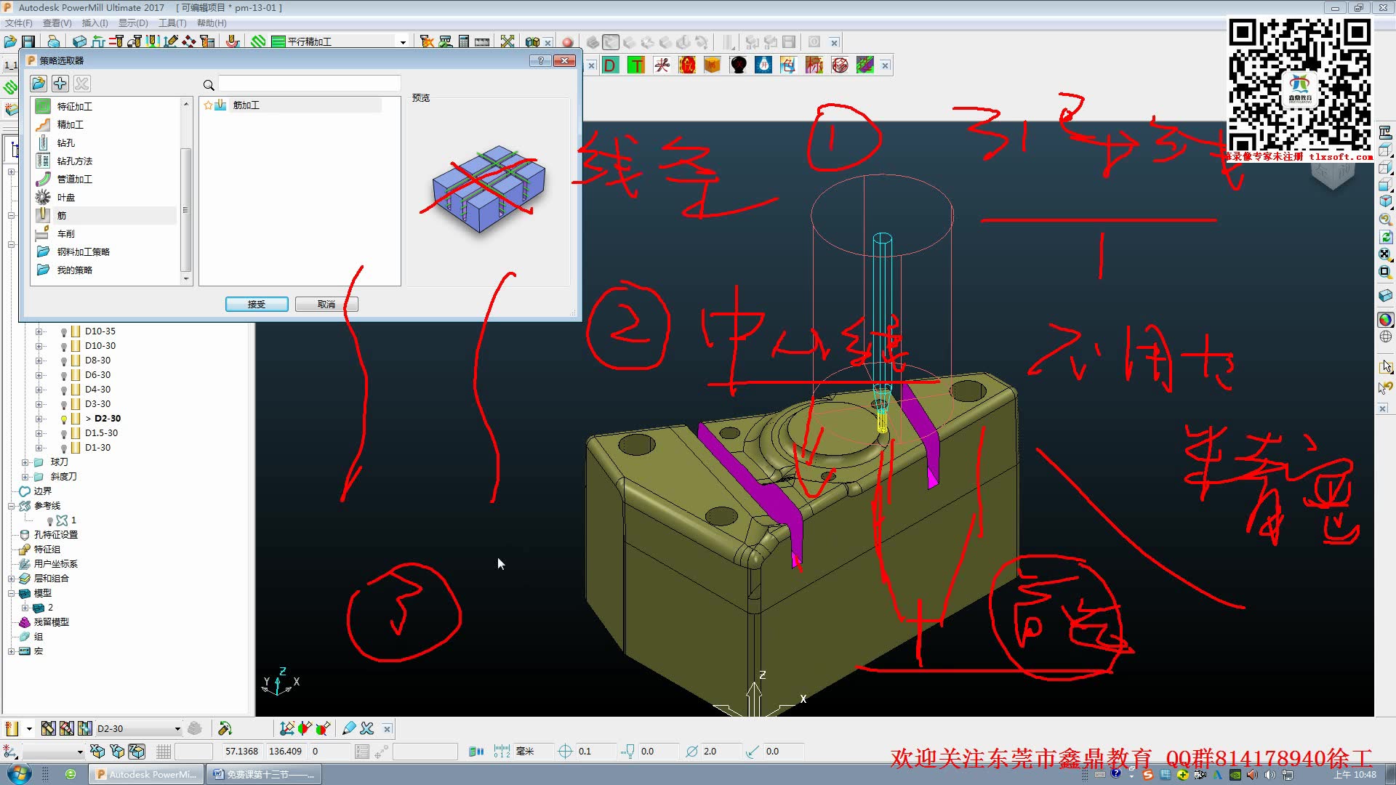Click the 取消 cancel button
The width and height of the screenshot is (1396, 785).
(x=326, y=304)
